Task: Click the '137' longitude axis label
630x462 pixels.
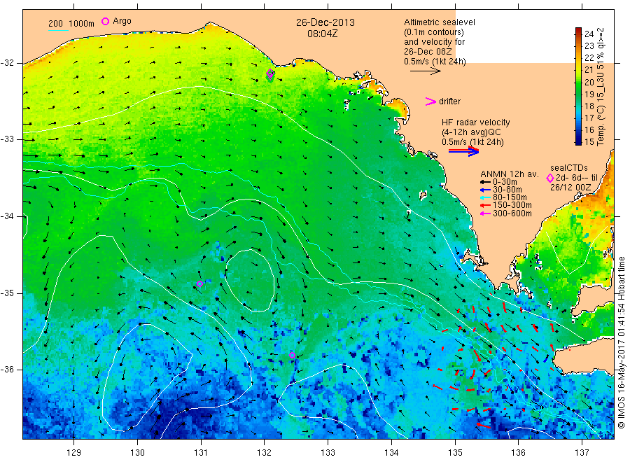Action: click(x=582, y=452)
